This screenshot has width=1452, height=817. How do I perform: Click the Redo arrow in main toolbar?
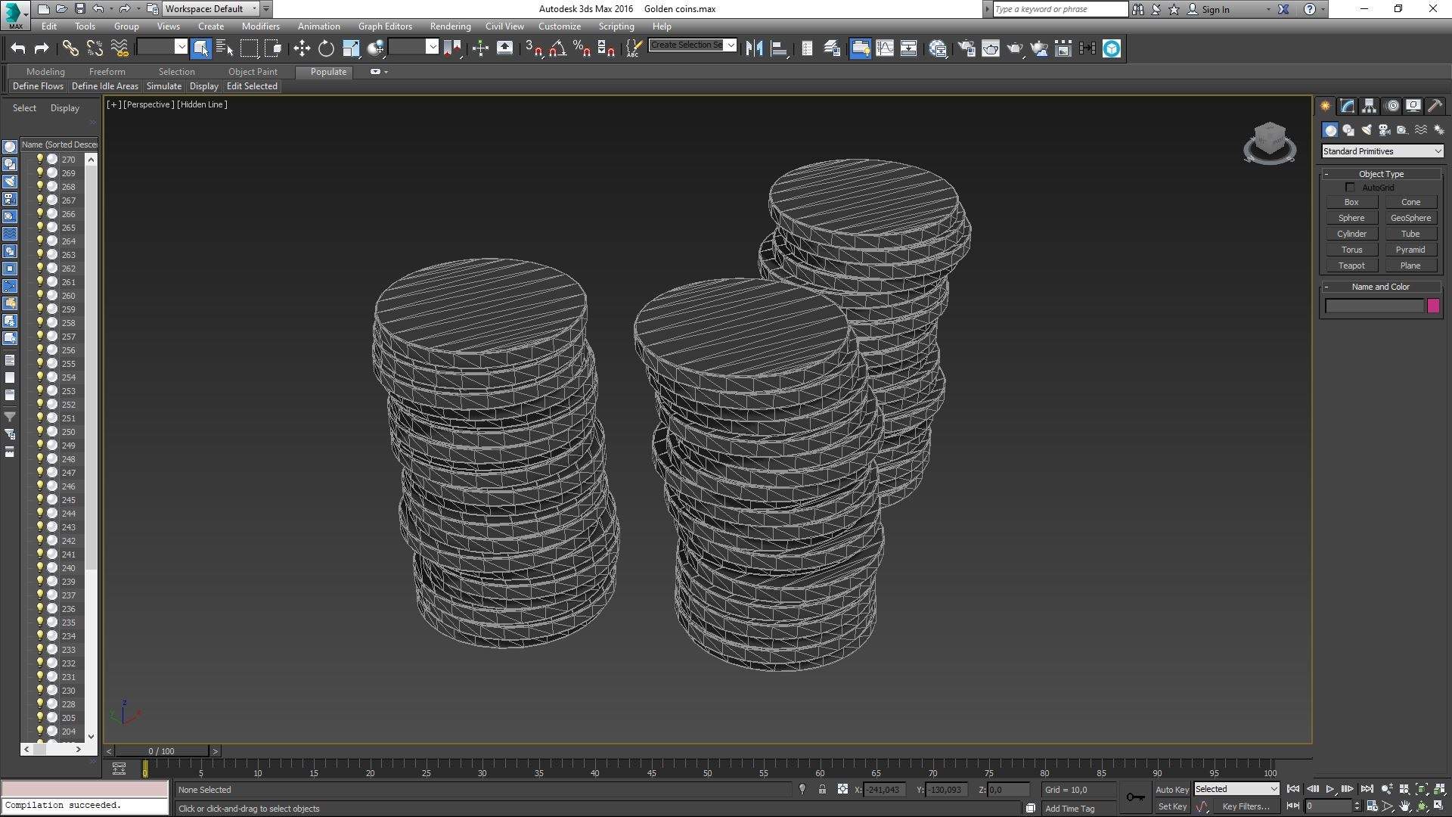coord(42,48)
